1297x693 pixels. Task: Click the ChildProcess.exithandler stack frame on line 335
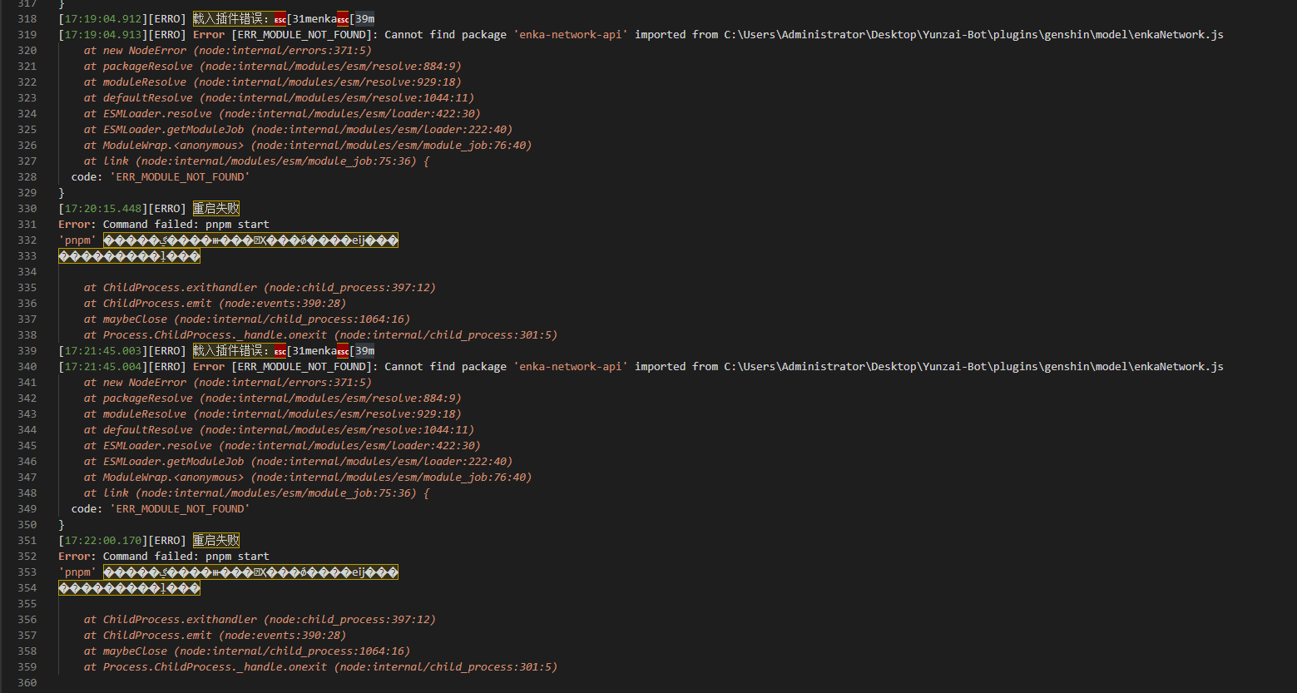click(179, 287)
